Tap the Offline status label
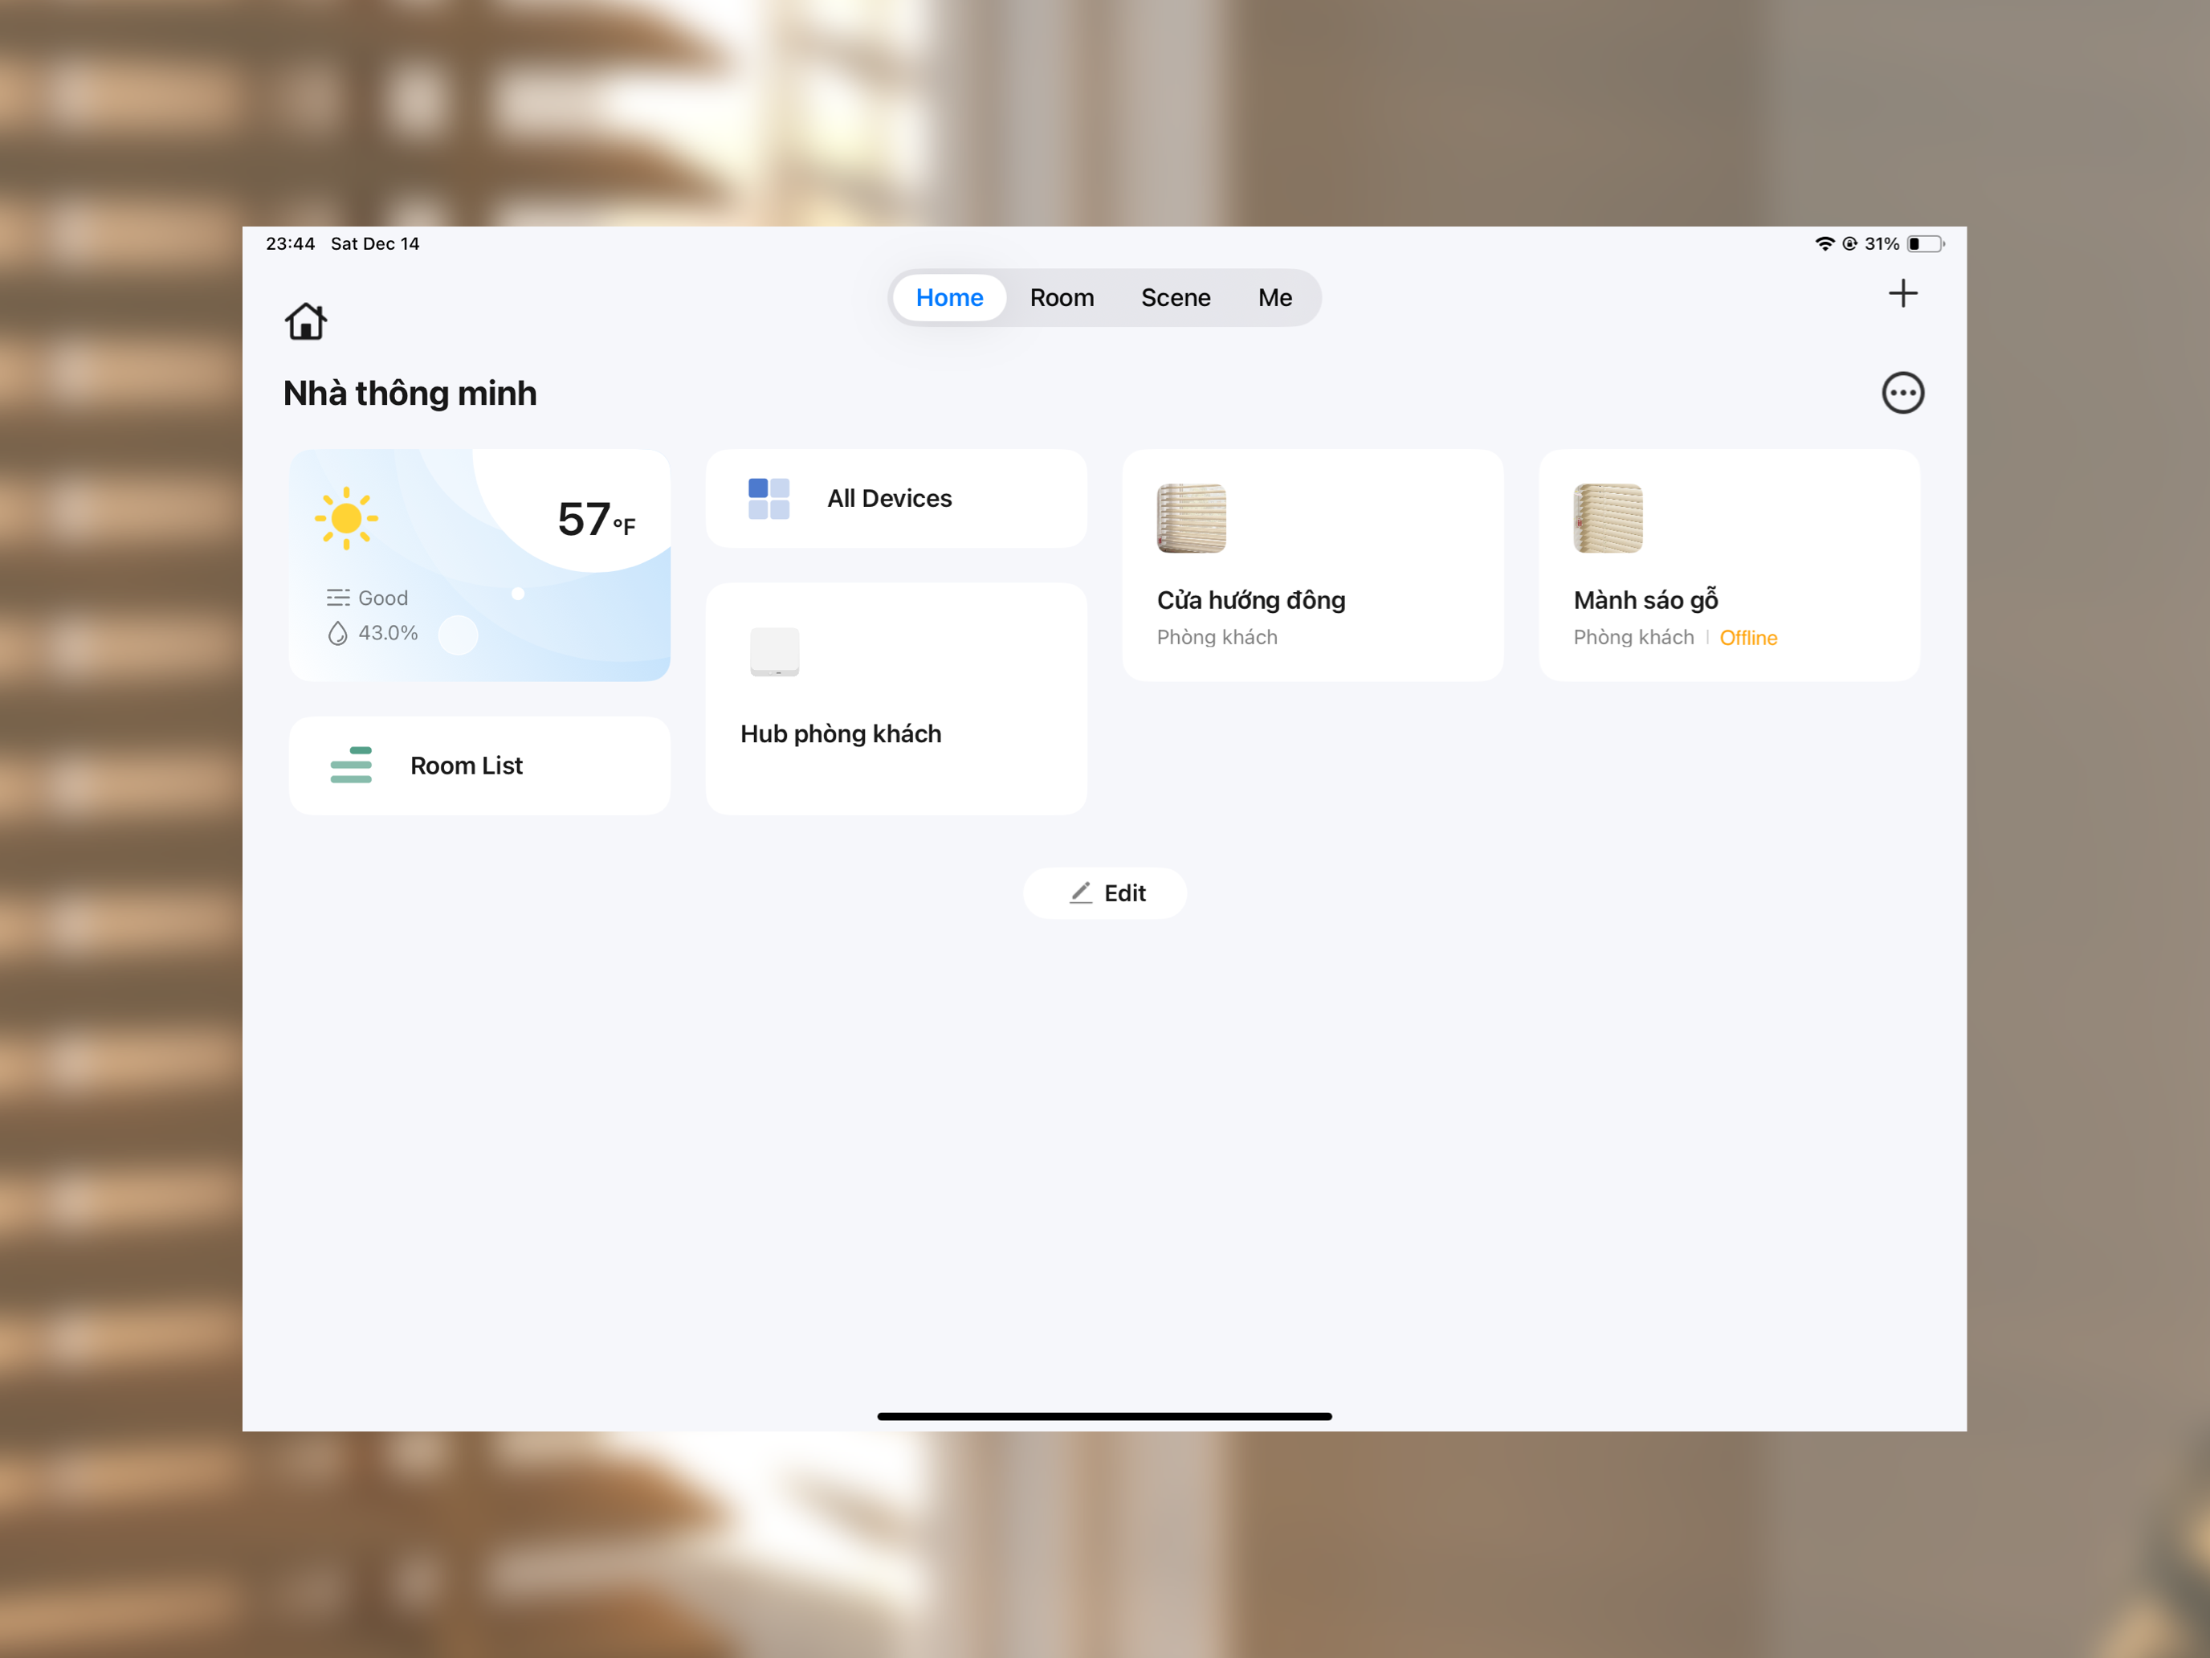Viewport: 2210px width, 1658px height. click(1748, 638)
